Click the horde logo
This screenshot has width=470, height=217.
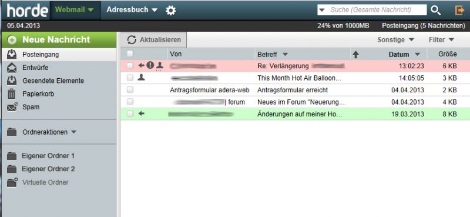[x=27, y=10]
